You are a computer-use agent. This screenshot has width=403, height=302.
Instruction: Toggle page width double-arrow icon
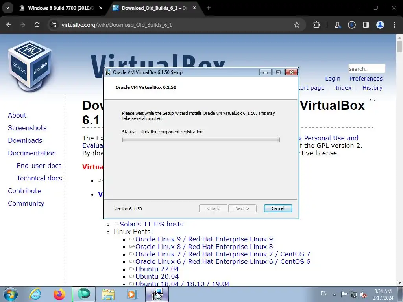pyautogui.click(x=373, y=100)
